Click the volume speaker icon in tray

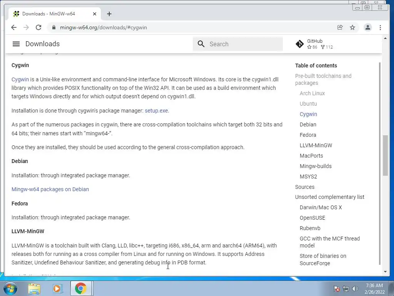(x=355, y=289)
